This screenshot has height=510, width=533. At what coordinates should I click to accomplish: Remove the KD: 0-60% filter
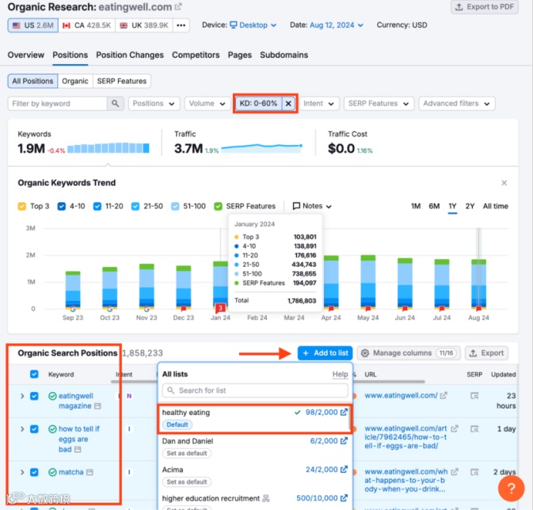(x=288, y=104)
